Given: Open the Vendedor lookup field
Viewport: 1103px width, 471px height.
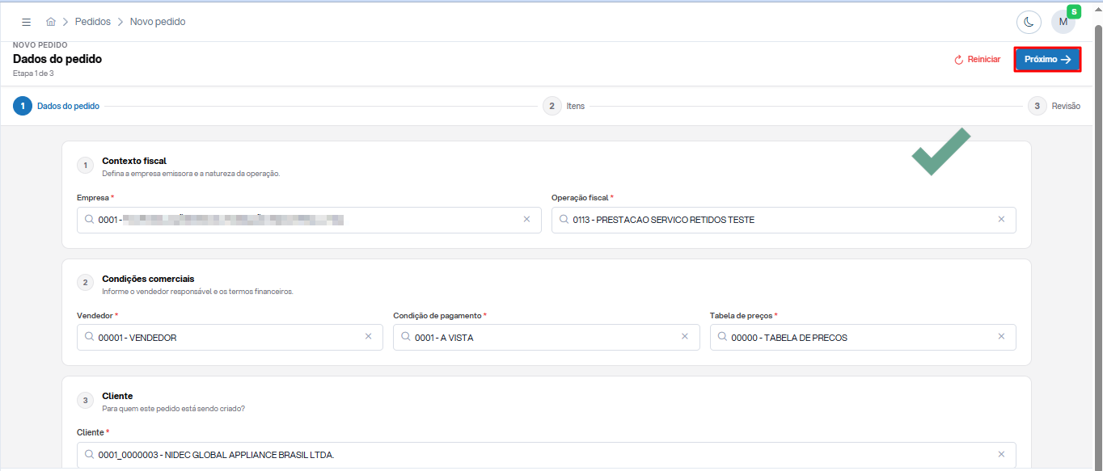Looking at the screenshot, I should click(230, 338).
